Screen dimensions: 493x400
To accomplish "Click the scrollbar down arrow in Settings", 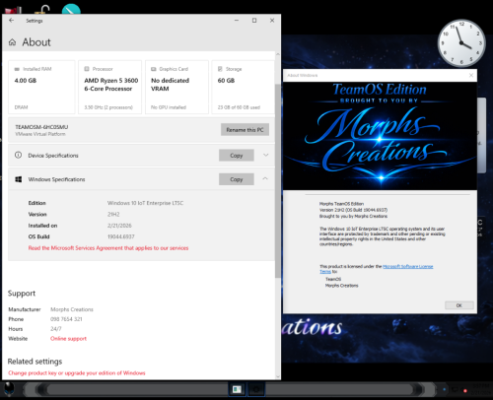I will pos(278,376).
